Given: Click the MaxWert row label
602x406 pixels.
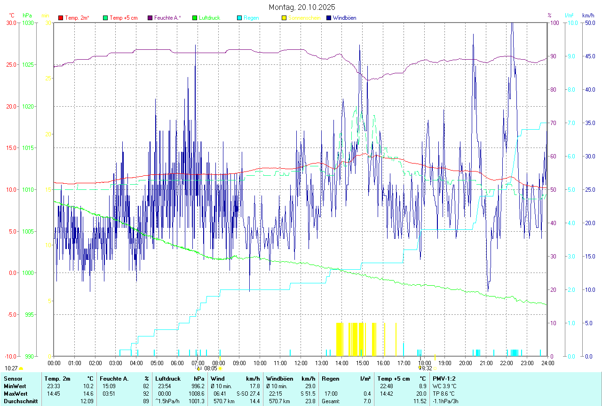Looking at the screenshot, I should [16, 393].
